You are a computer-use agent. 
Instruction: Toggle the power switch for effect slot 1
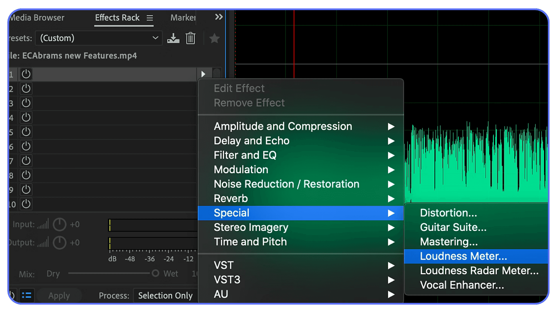pos(26,74)
